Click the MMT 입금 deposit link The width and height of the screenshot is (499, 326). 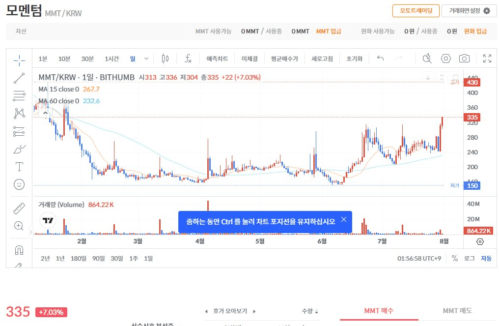329,31
